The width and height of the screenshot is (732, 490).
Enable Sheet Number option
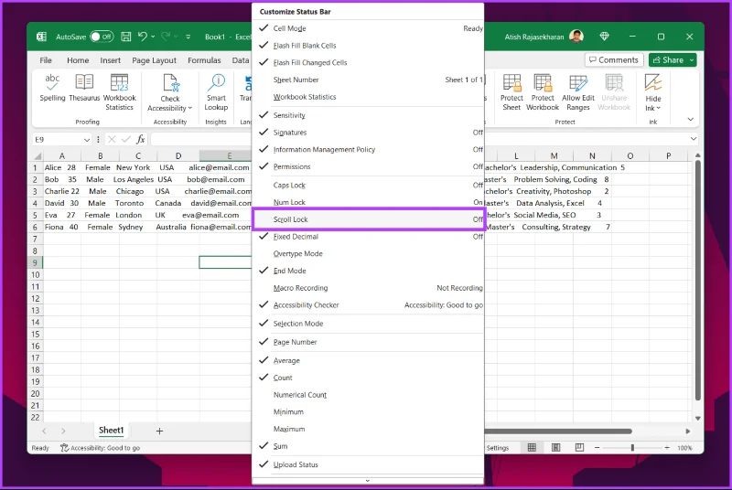tap(368, 80)
